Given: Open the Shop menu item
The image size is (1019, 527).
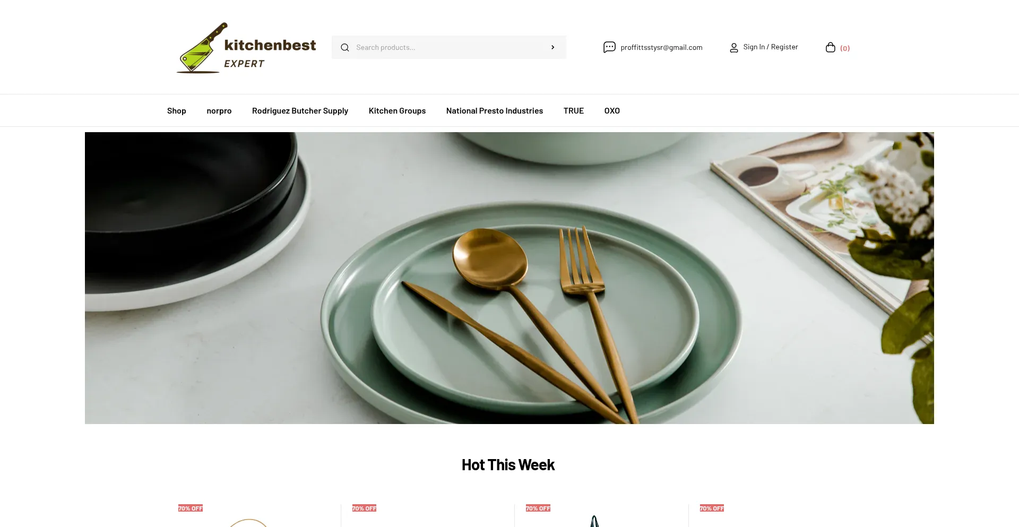Looking at the screenshot, I should point(177,111).
